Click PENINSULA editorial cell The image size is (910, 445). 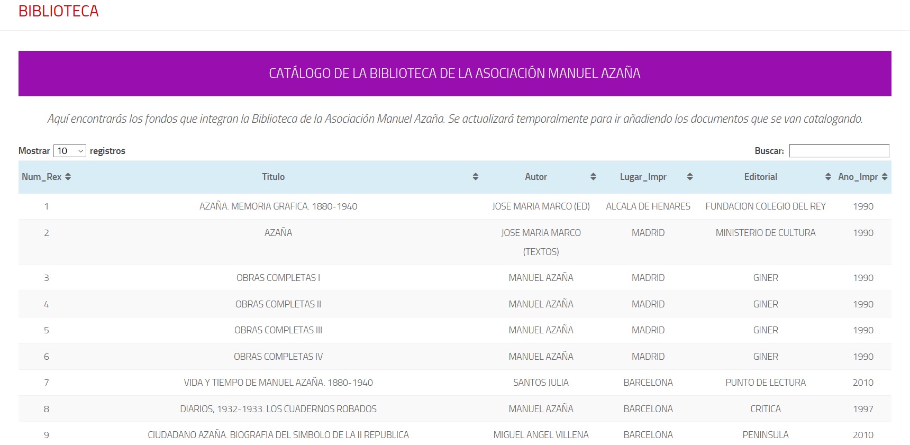766,435
